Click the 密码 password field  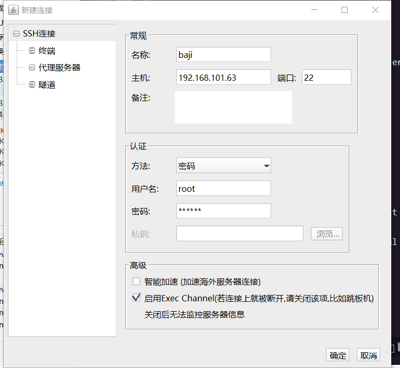[224, 211]
